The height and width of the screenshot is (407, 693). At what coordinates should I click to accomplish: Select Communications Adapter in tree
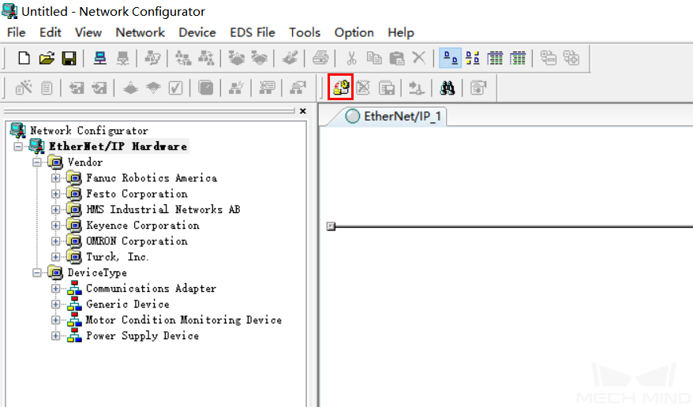151,288
